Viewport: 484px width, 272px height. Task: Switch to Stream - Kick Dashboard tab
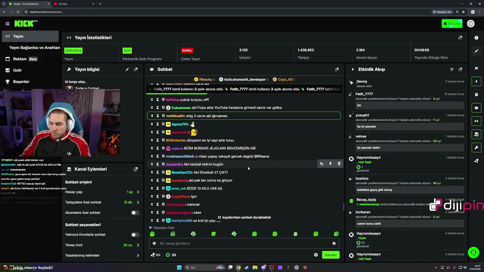point(29,4)
